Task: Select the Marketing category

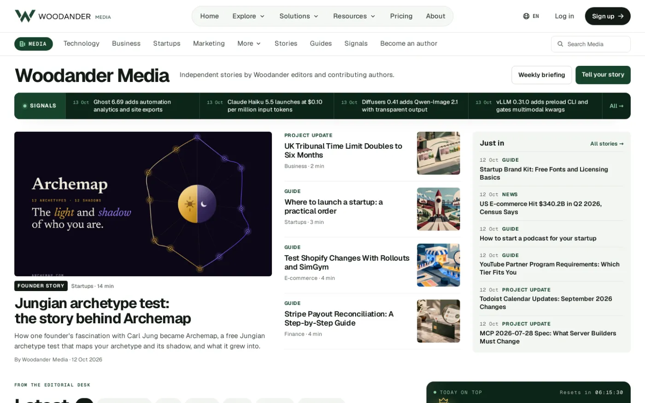Action: point(209,43)
